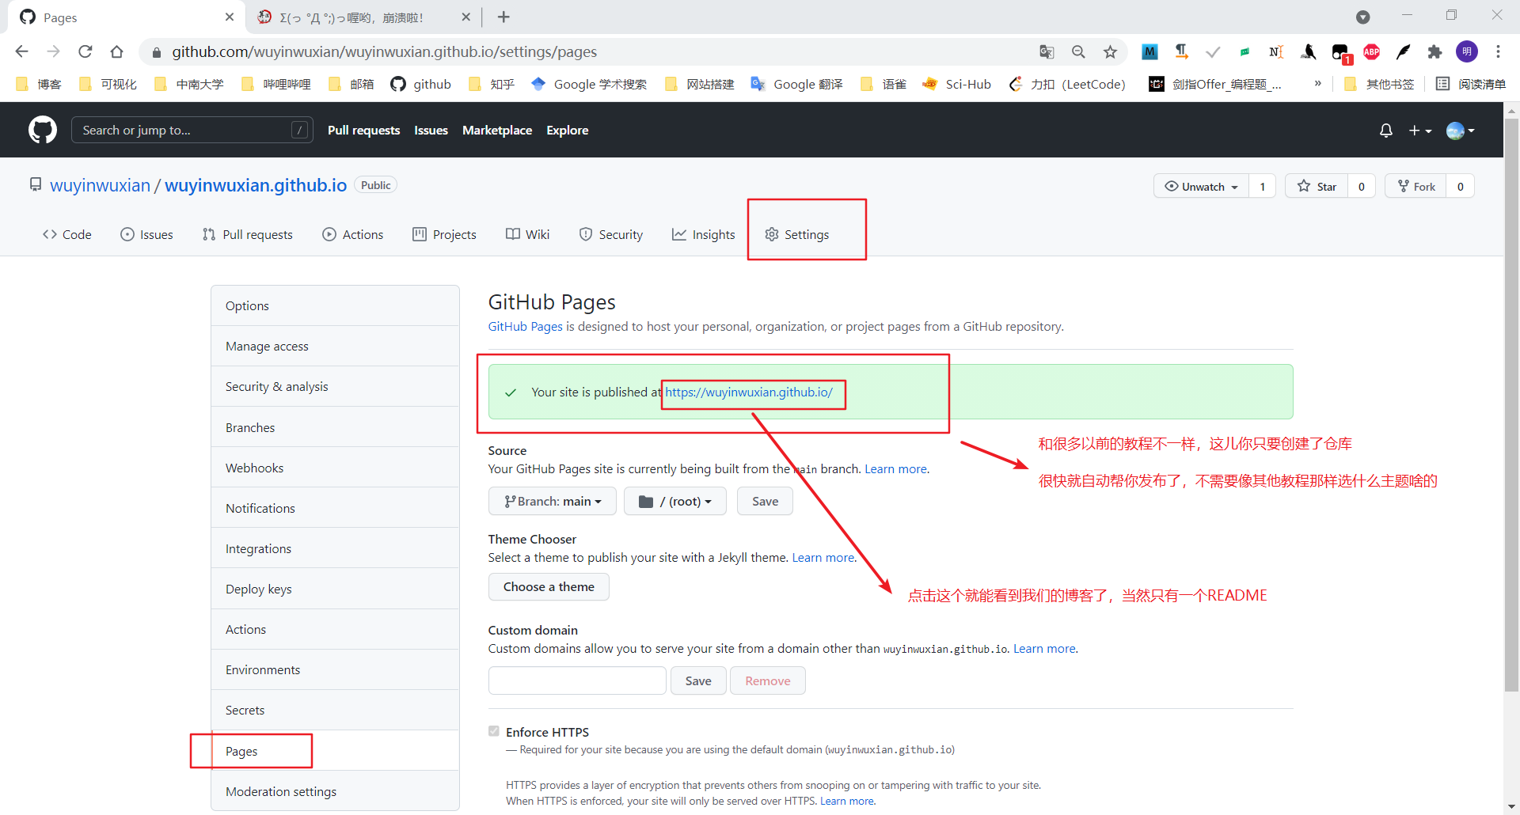Image resolution: width=1520 pixels, height=815 pixels.
Task: Open the 其他书签 folder
Action: (x=1379, y=84)
